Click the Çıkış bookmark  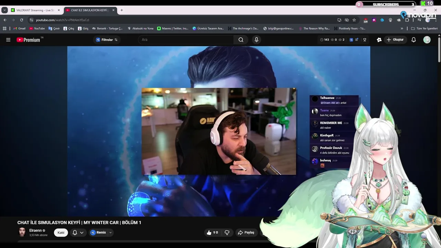click(x=69, y=29)
